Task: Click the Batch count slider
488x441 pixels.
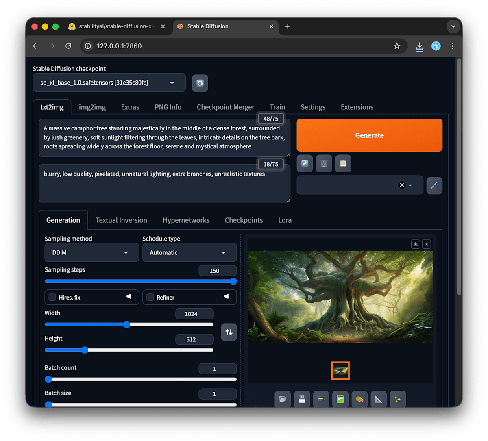Action: pos(141,379)
